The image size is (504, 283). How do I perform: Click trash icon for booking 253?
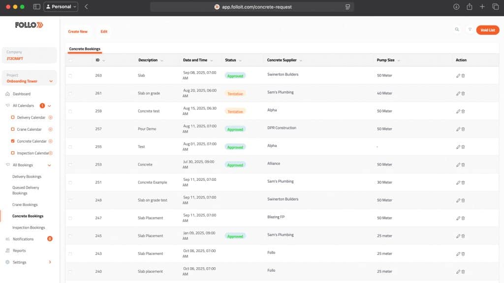463,165
